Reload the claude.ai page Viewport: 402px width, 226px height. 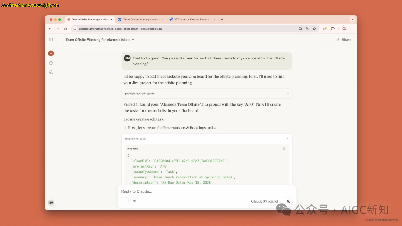coord(66,29)
